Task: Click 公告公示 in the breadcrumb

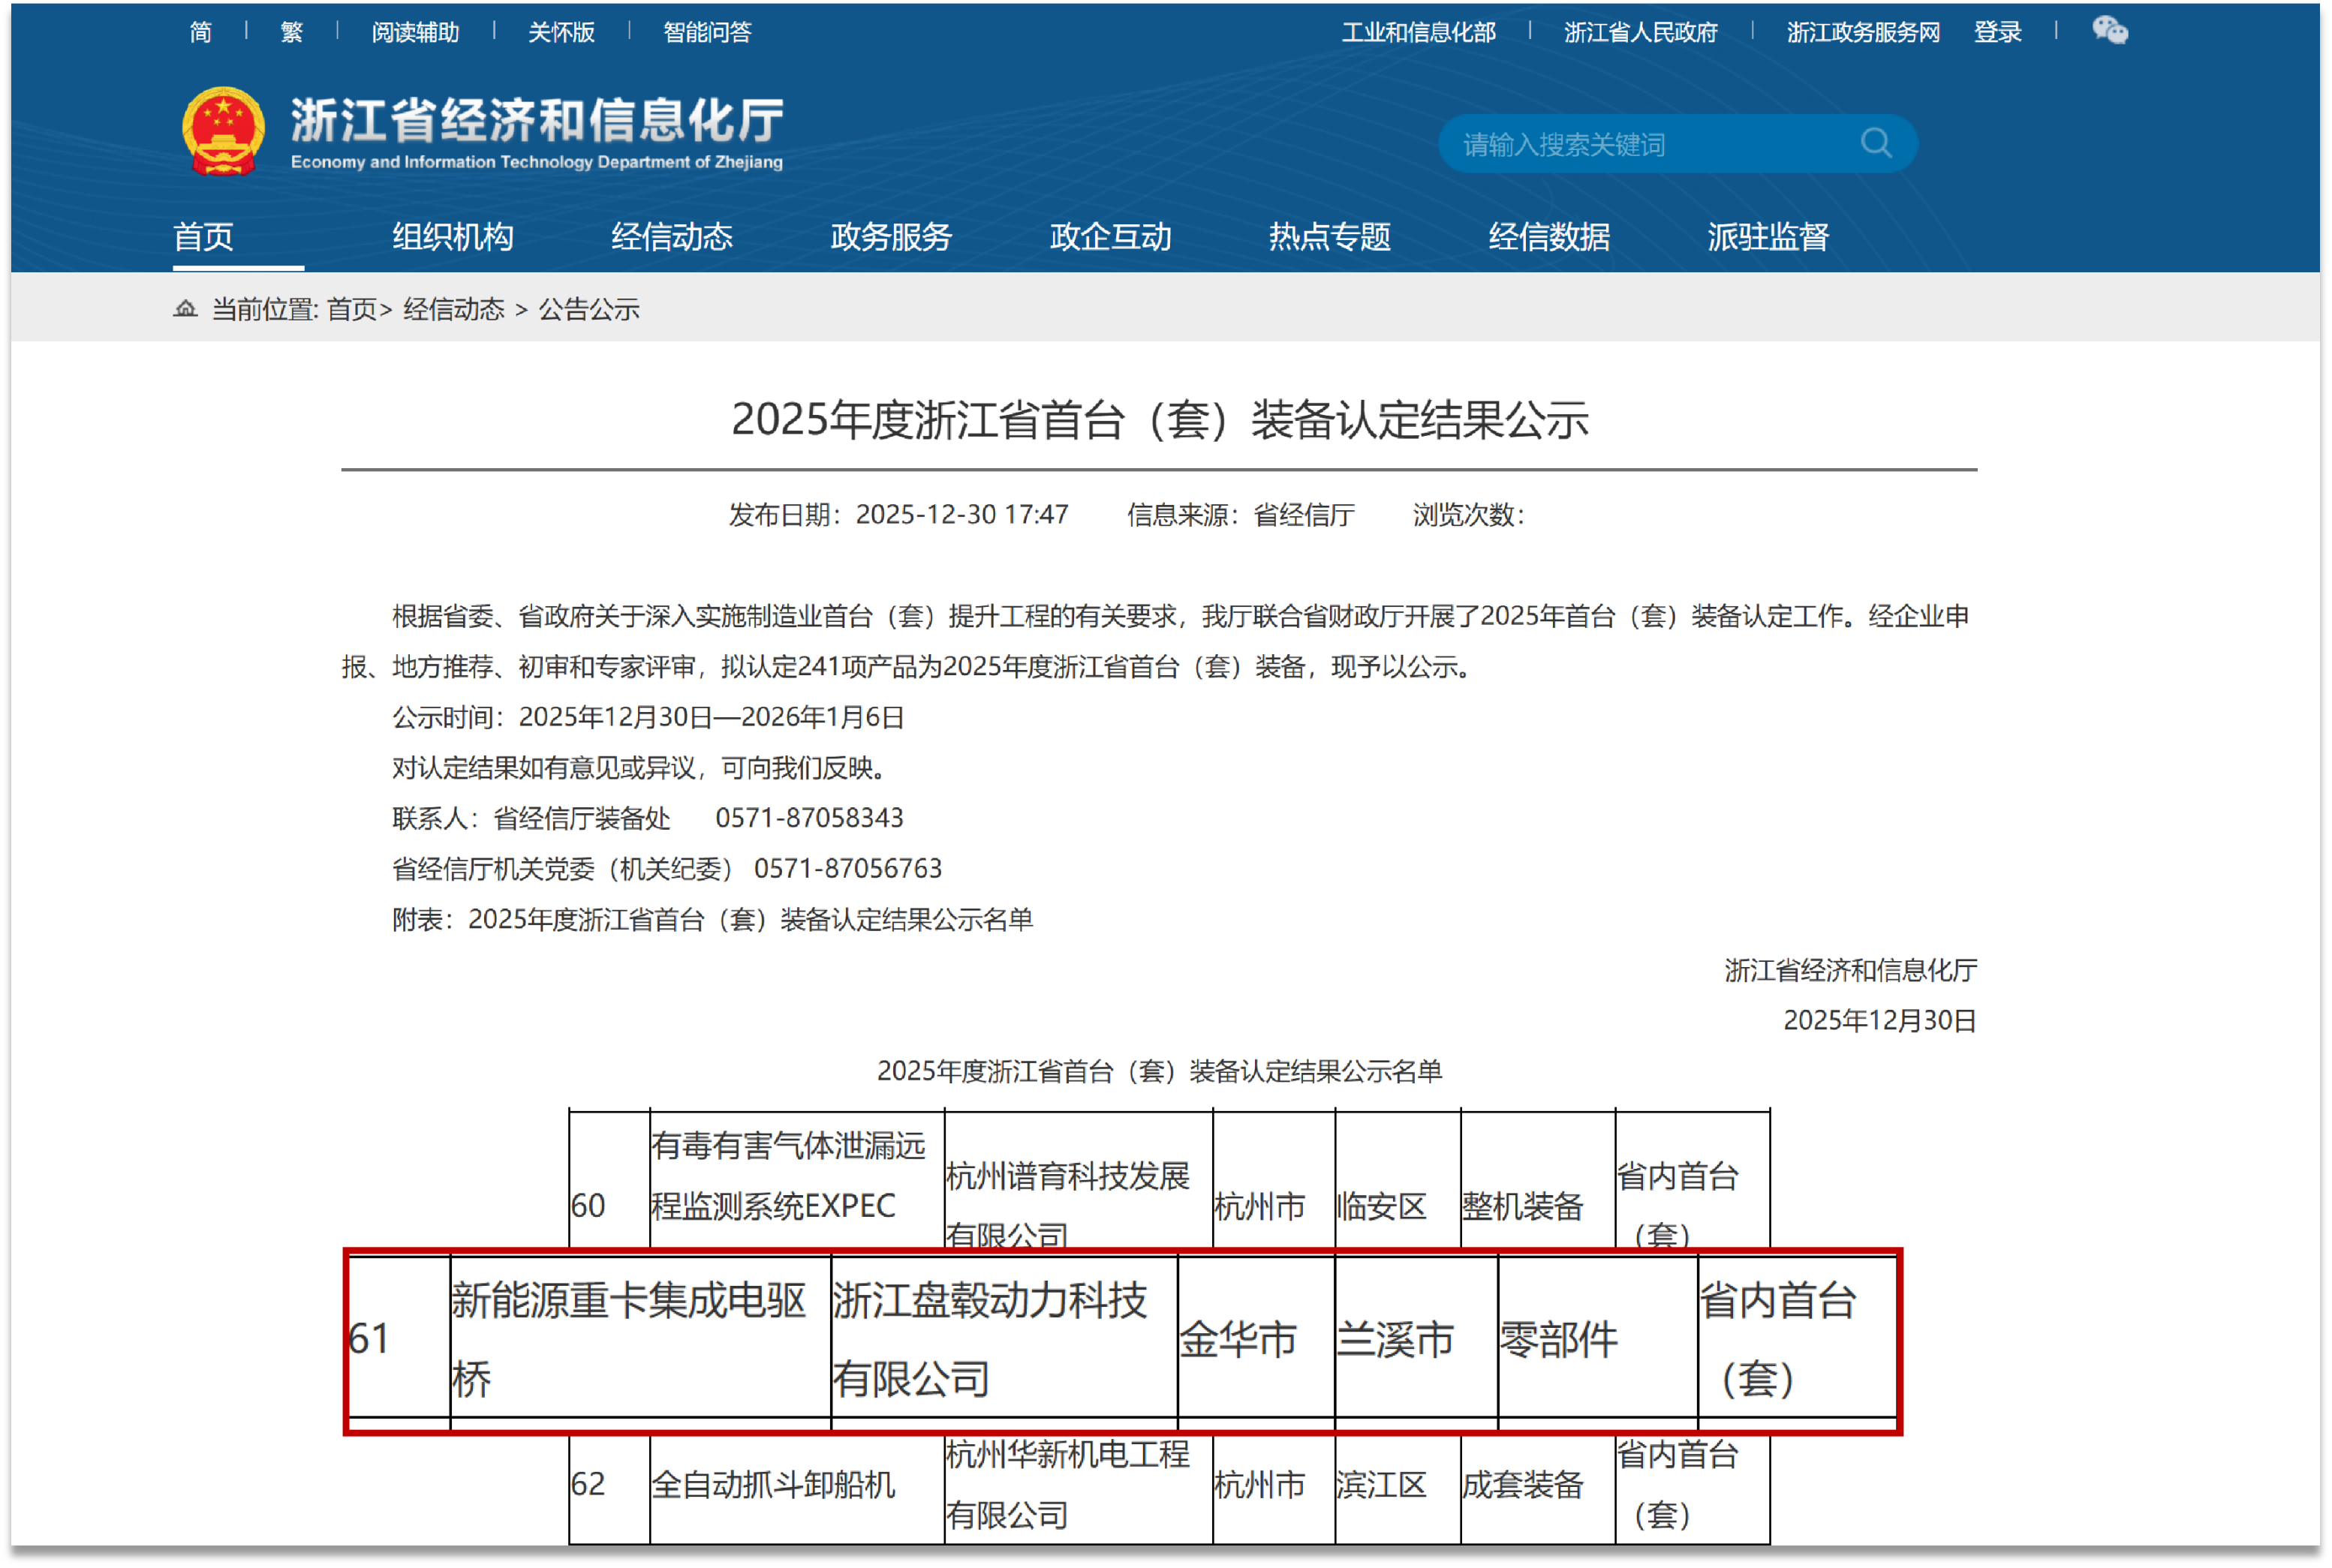Action: click(x=590, y=311)
